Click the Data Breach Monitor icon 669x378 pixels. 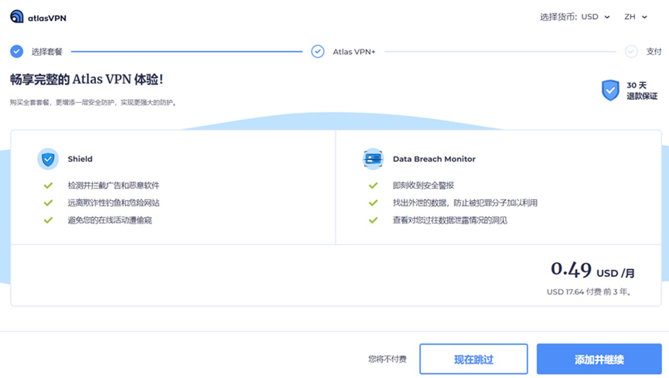(x=373, y=159)
